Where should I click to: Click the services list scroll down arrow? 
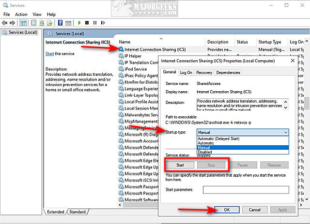click(307, 199)
